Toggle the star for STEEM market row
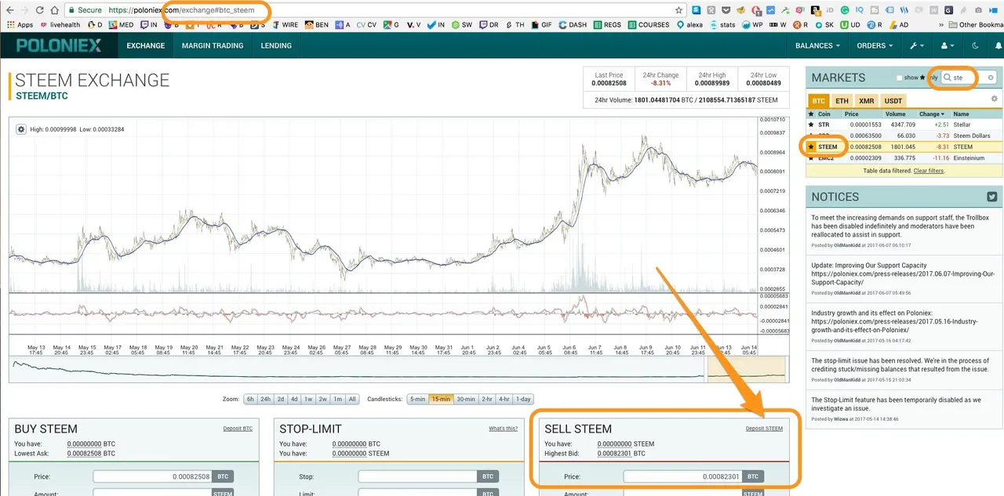 tap(812, 147)
